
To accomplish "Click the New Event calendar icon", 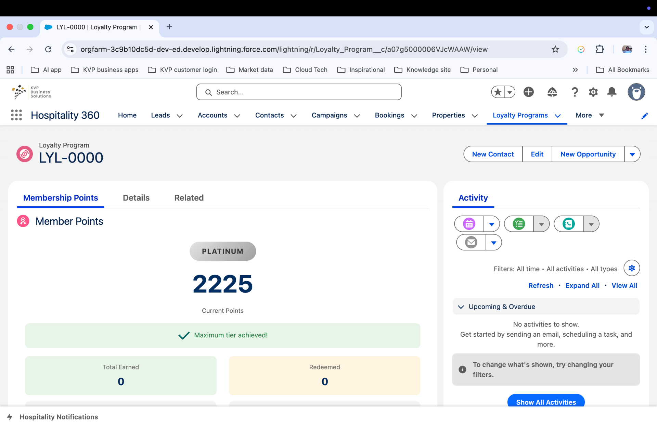I will 469,224.
